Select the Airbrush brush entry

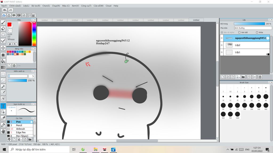21,129
